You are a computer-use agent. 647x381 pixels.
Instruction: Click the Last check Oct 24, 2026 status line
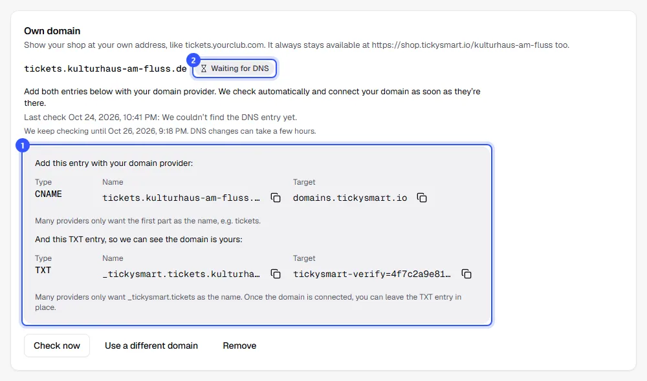coord(160,118)
